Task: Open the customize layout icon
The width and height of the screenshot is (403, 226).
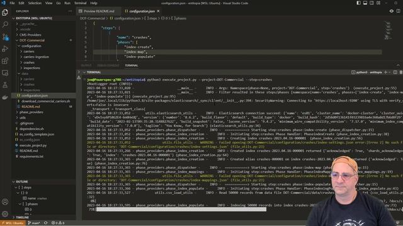Action: (x=378, y=3)
